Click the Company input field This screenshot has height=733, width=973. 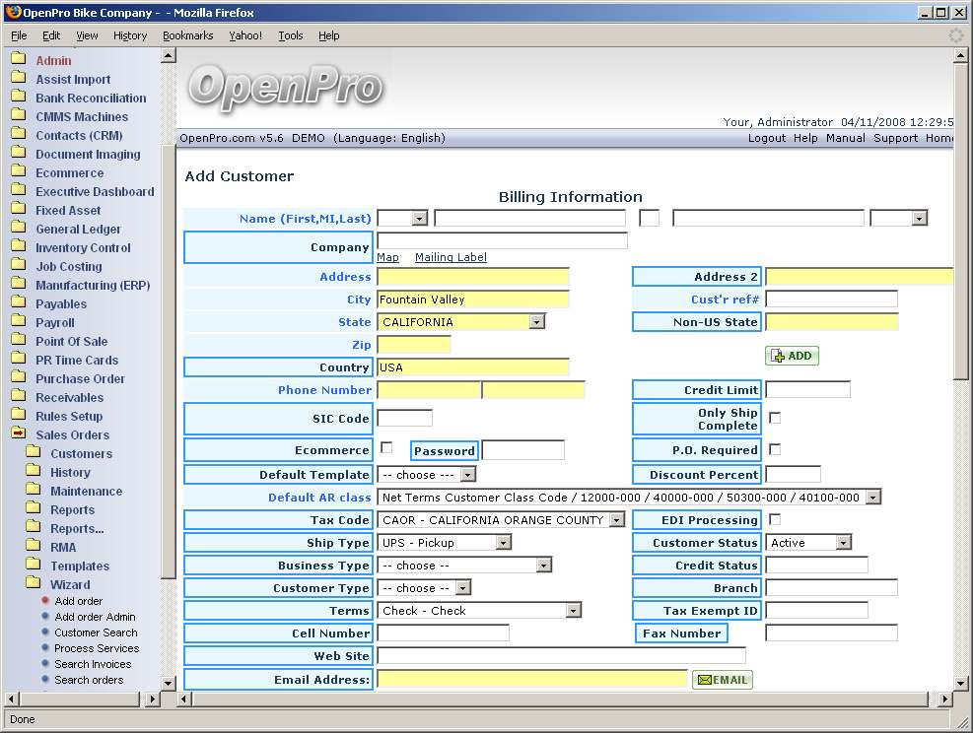(502, 240)
